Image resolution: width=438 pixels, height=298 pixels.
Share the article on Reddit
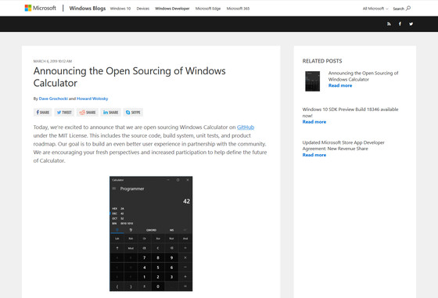pos(88,113)
